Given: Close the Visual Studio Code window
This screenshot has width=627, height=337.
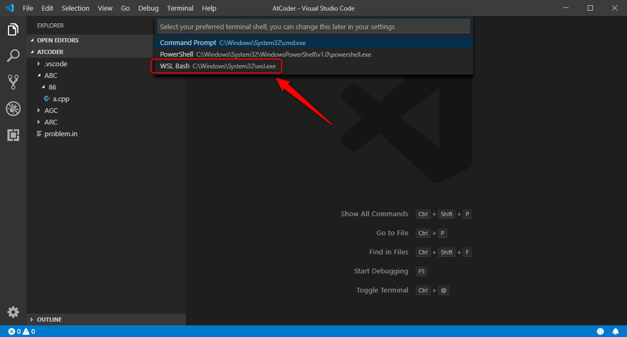Looking at the screenshot, I should [x=615, y=8].
